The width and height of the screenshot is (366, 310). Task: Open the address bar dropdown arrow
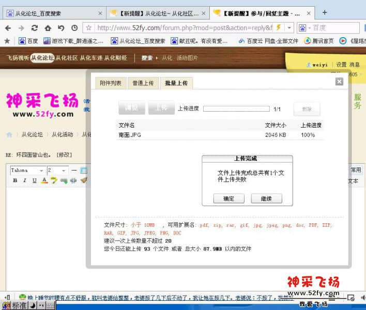tap(289, 28)
